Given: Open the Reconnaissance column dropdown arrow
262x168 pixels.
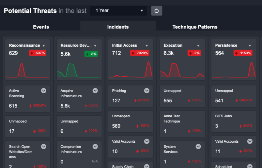Looking at the screenshot, I should (x=44, y=46).
